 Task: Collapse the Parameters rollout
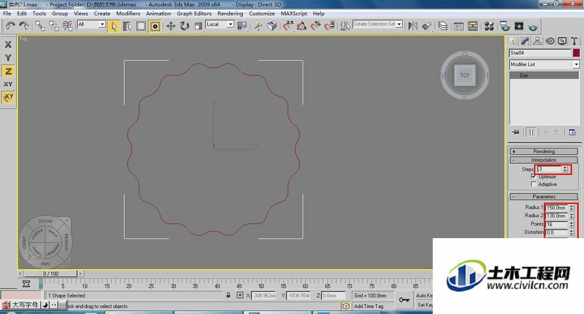pos(544,197)
